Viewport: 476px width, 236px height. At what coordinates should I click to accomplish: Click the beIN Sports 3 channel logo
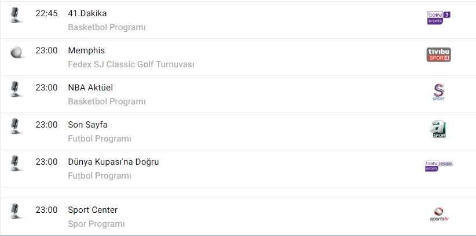click(438, 17)
